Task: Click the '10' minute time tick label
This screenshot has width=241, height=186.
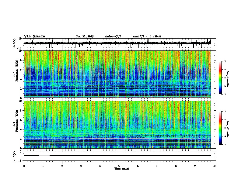Action: tap(214, 166)
